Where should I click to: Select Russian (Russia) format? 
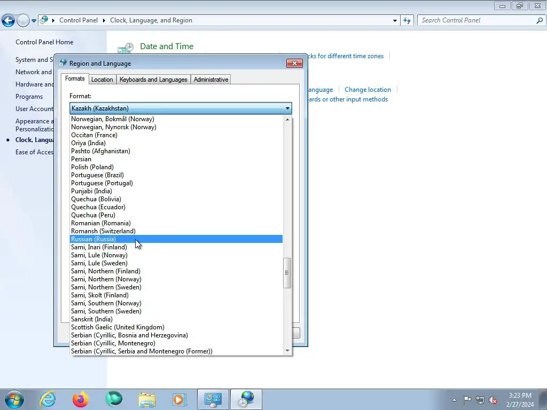[x=176, y=239]
